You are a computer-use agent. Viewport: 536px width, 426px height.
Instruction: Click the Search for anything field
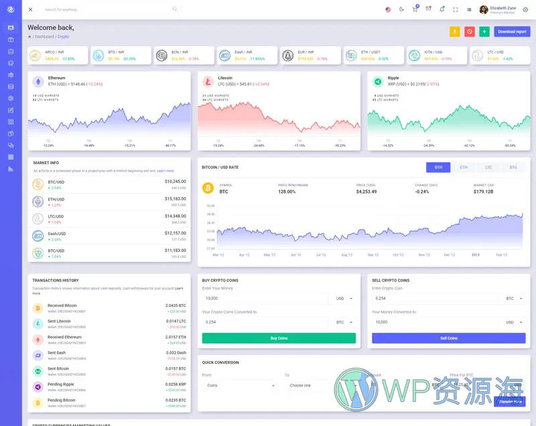pyautogui.click(x=104, y=9)
